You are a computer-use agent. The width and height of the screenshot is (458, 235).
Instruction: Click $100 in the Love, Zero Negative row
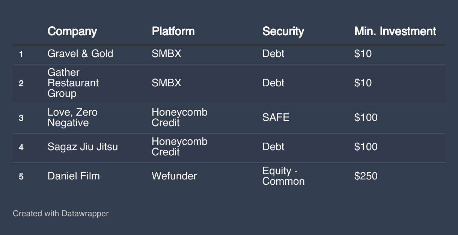[x=366, y=117]
